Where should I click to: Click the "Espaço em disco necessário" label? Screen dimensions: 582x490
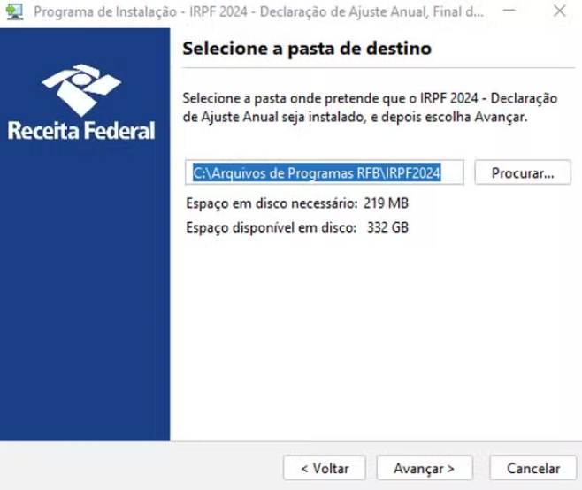tap(272, 203)
